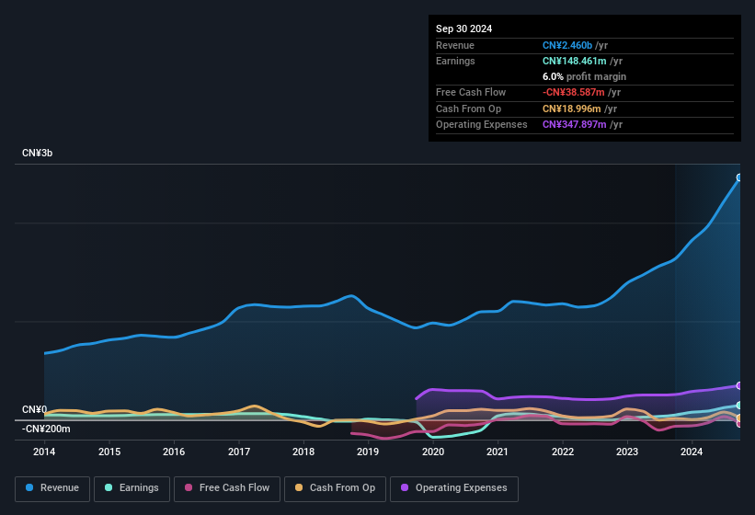
Task: Click the Sep 30 2024 tooltip header
Action: [463, 29]
